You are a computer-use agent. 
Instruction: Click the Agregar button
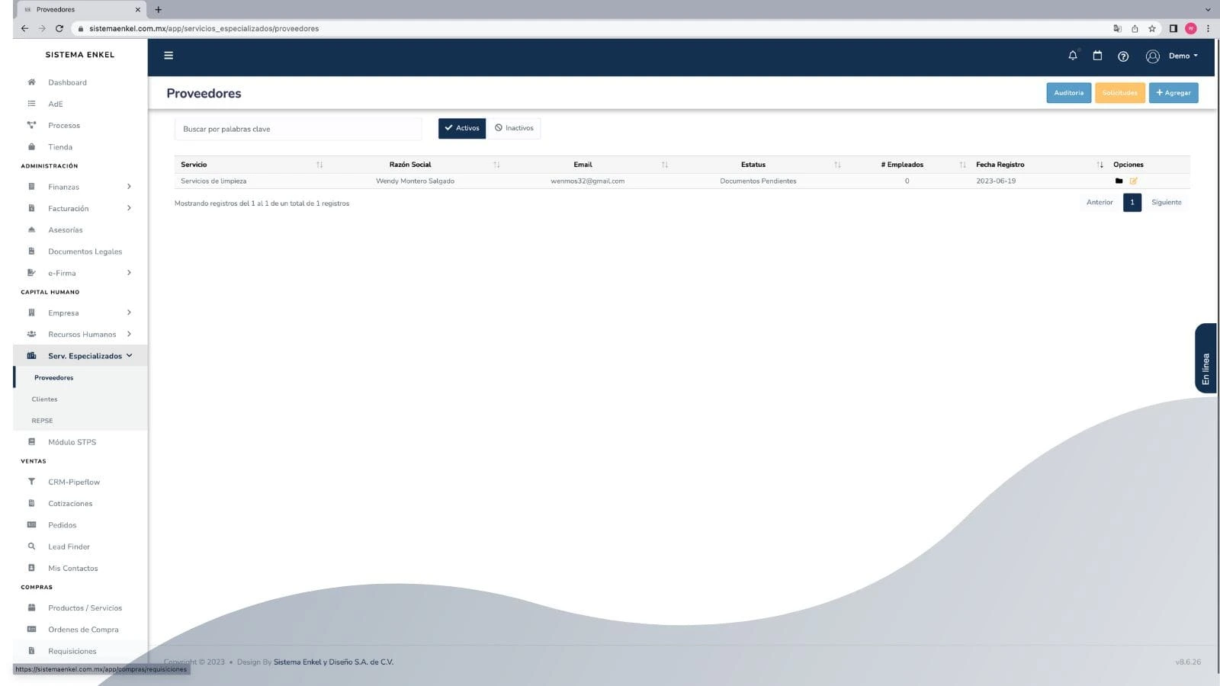point(1173,93)
